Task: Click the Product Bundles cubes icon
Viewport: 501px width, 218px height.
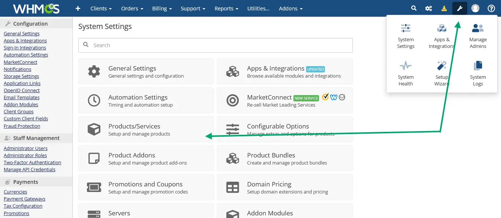Action: [232, 158]
